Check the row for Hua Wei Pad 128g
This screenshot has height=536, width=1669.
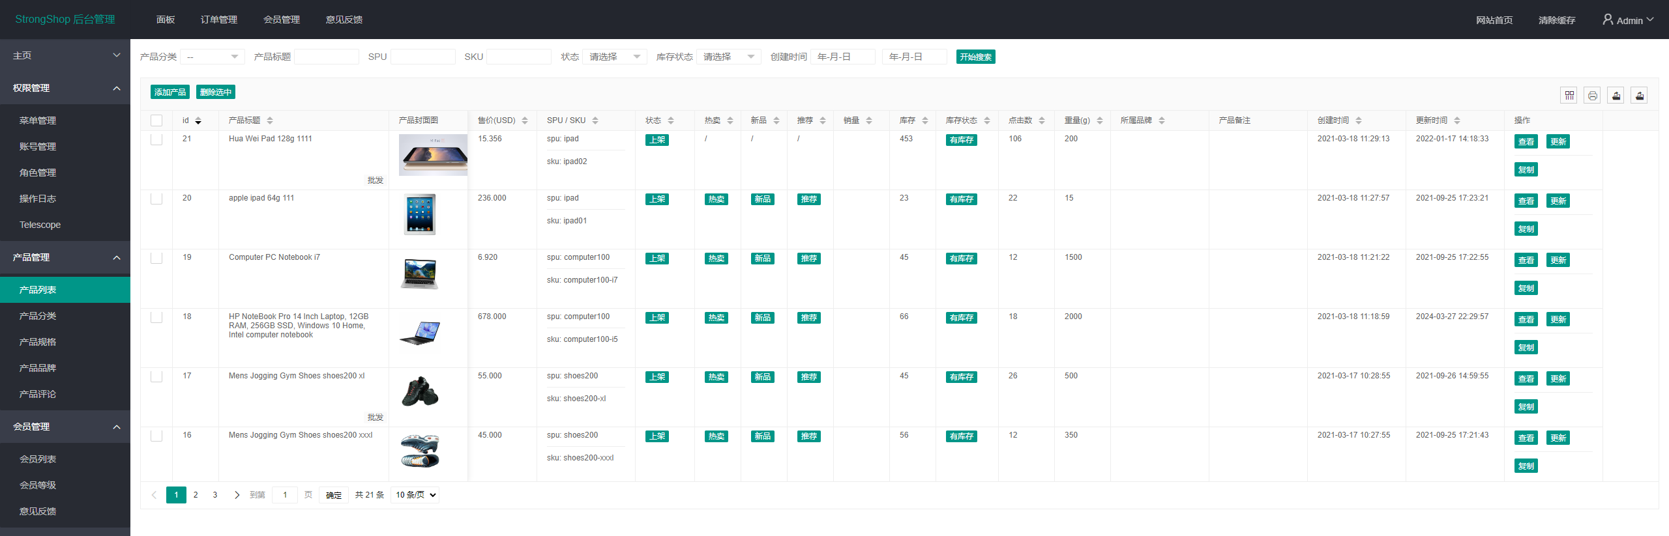(156, 139)
